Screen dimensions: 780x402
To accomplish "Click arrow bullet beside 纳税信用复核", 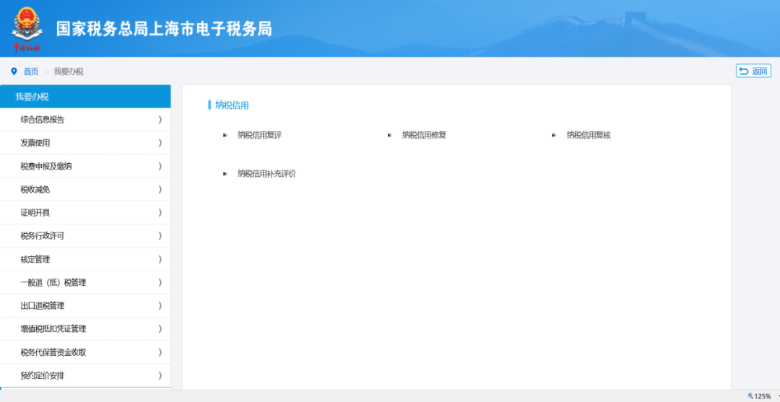I will 554,135.
